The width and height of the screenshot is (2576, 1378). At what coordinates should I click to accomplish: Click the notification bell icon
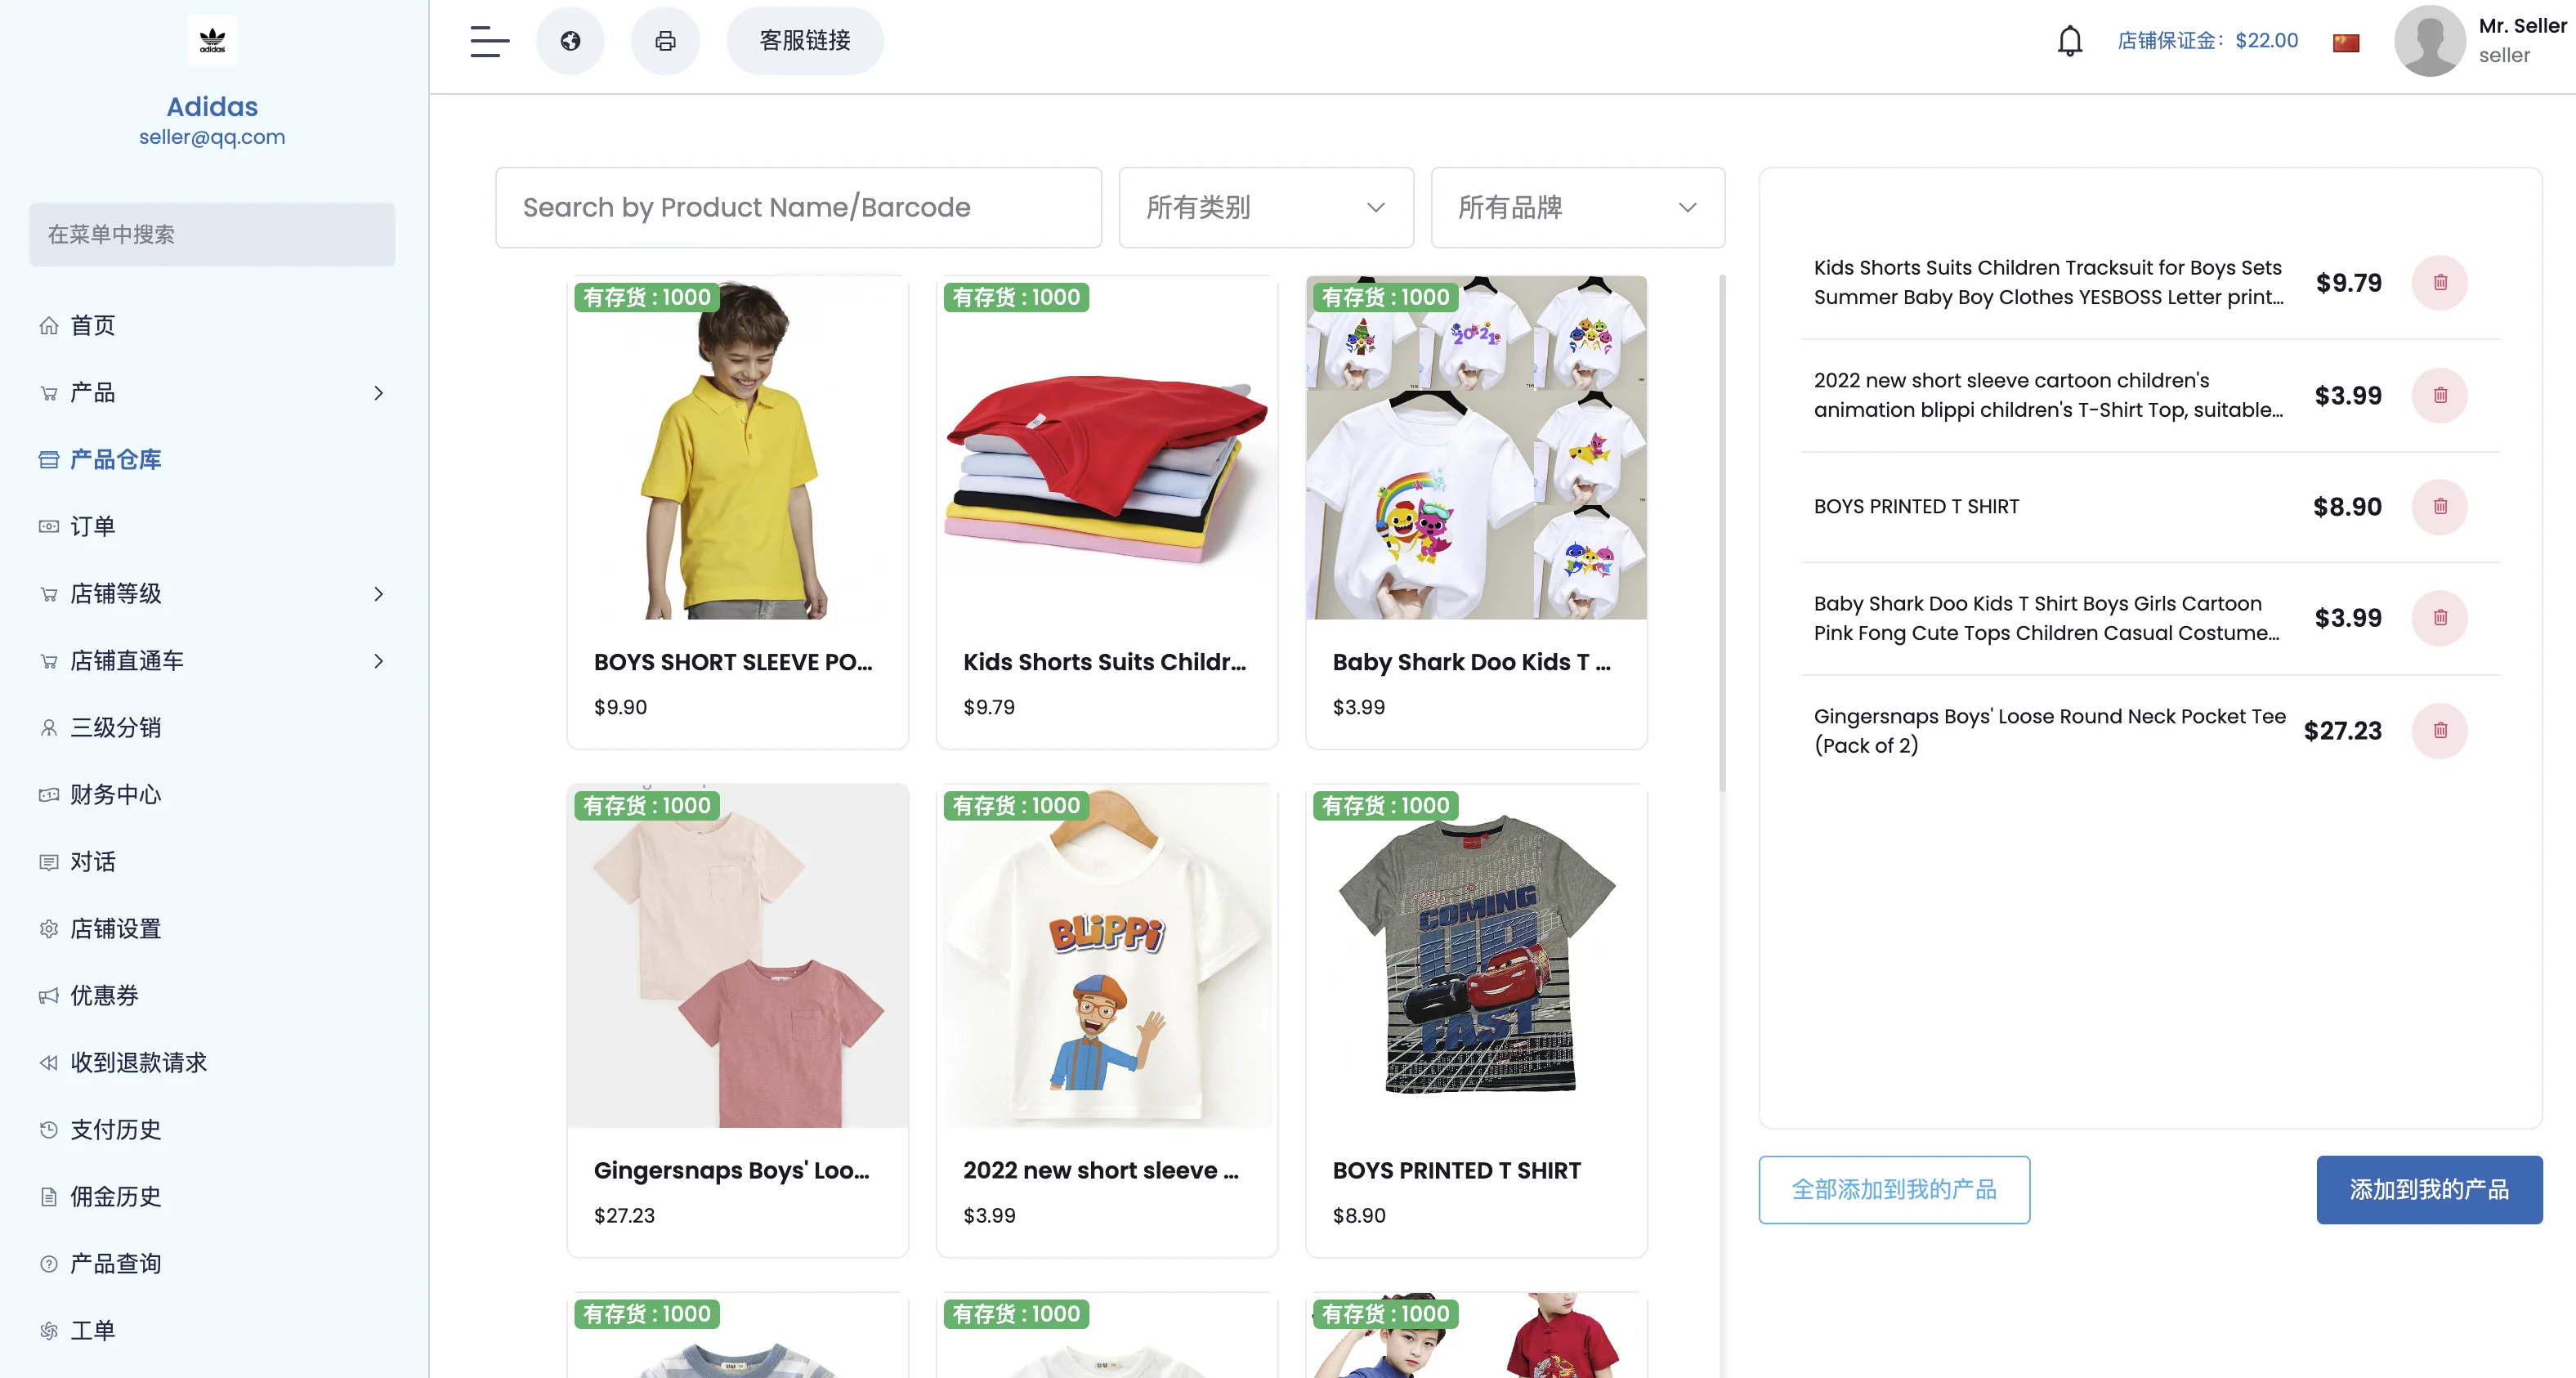click(2069, 41)
